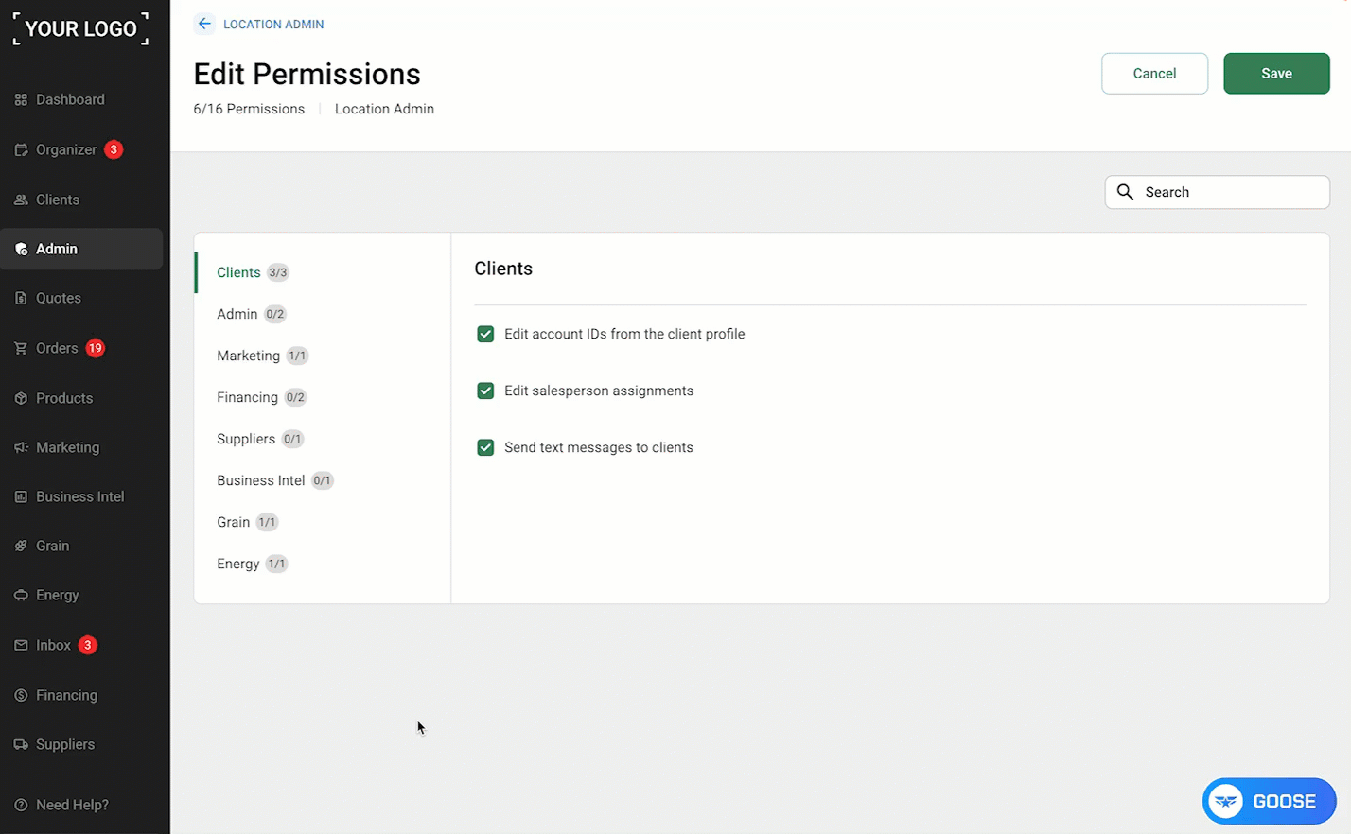This screenshot has height=834, width=1351.
Task: Open the Goose chat widget
Action: point(1269,802)
